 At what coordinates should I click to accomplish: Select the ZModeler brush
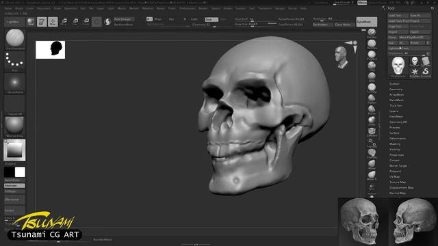[x=372, y=132]
